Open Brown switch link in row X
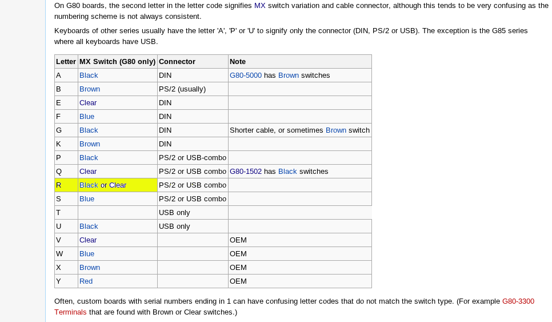Viewport: 552px width, 322px height. [x=90, y=268]
